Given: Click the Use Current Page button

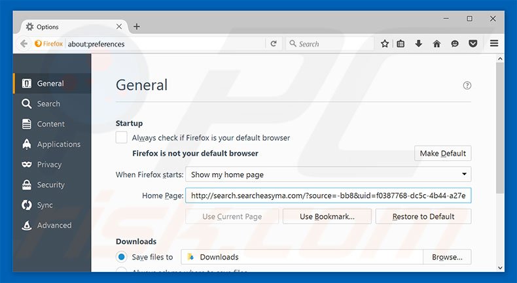Looking at the screenshot, I should (232, 216).
